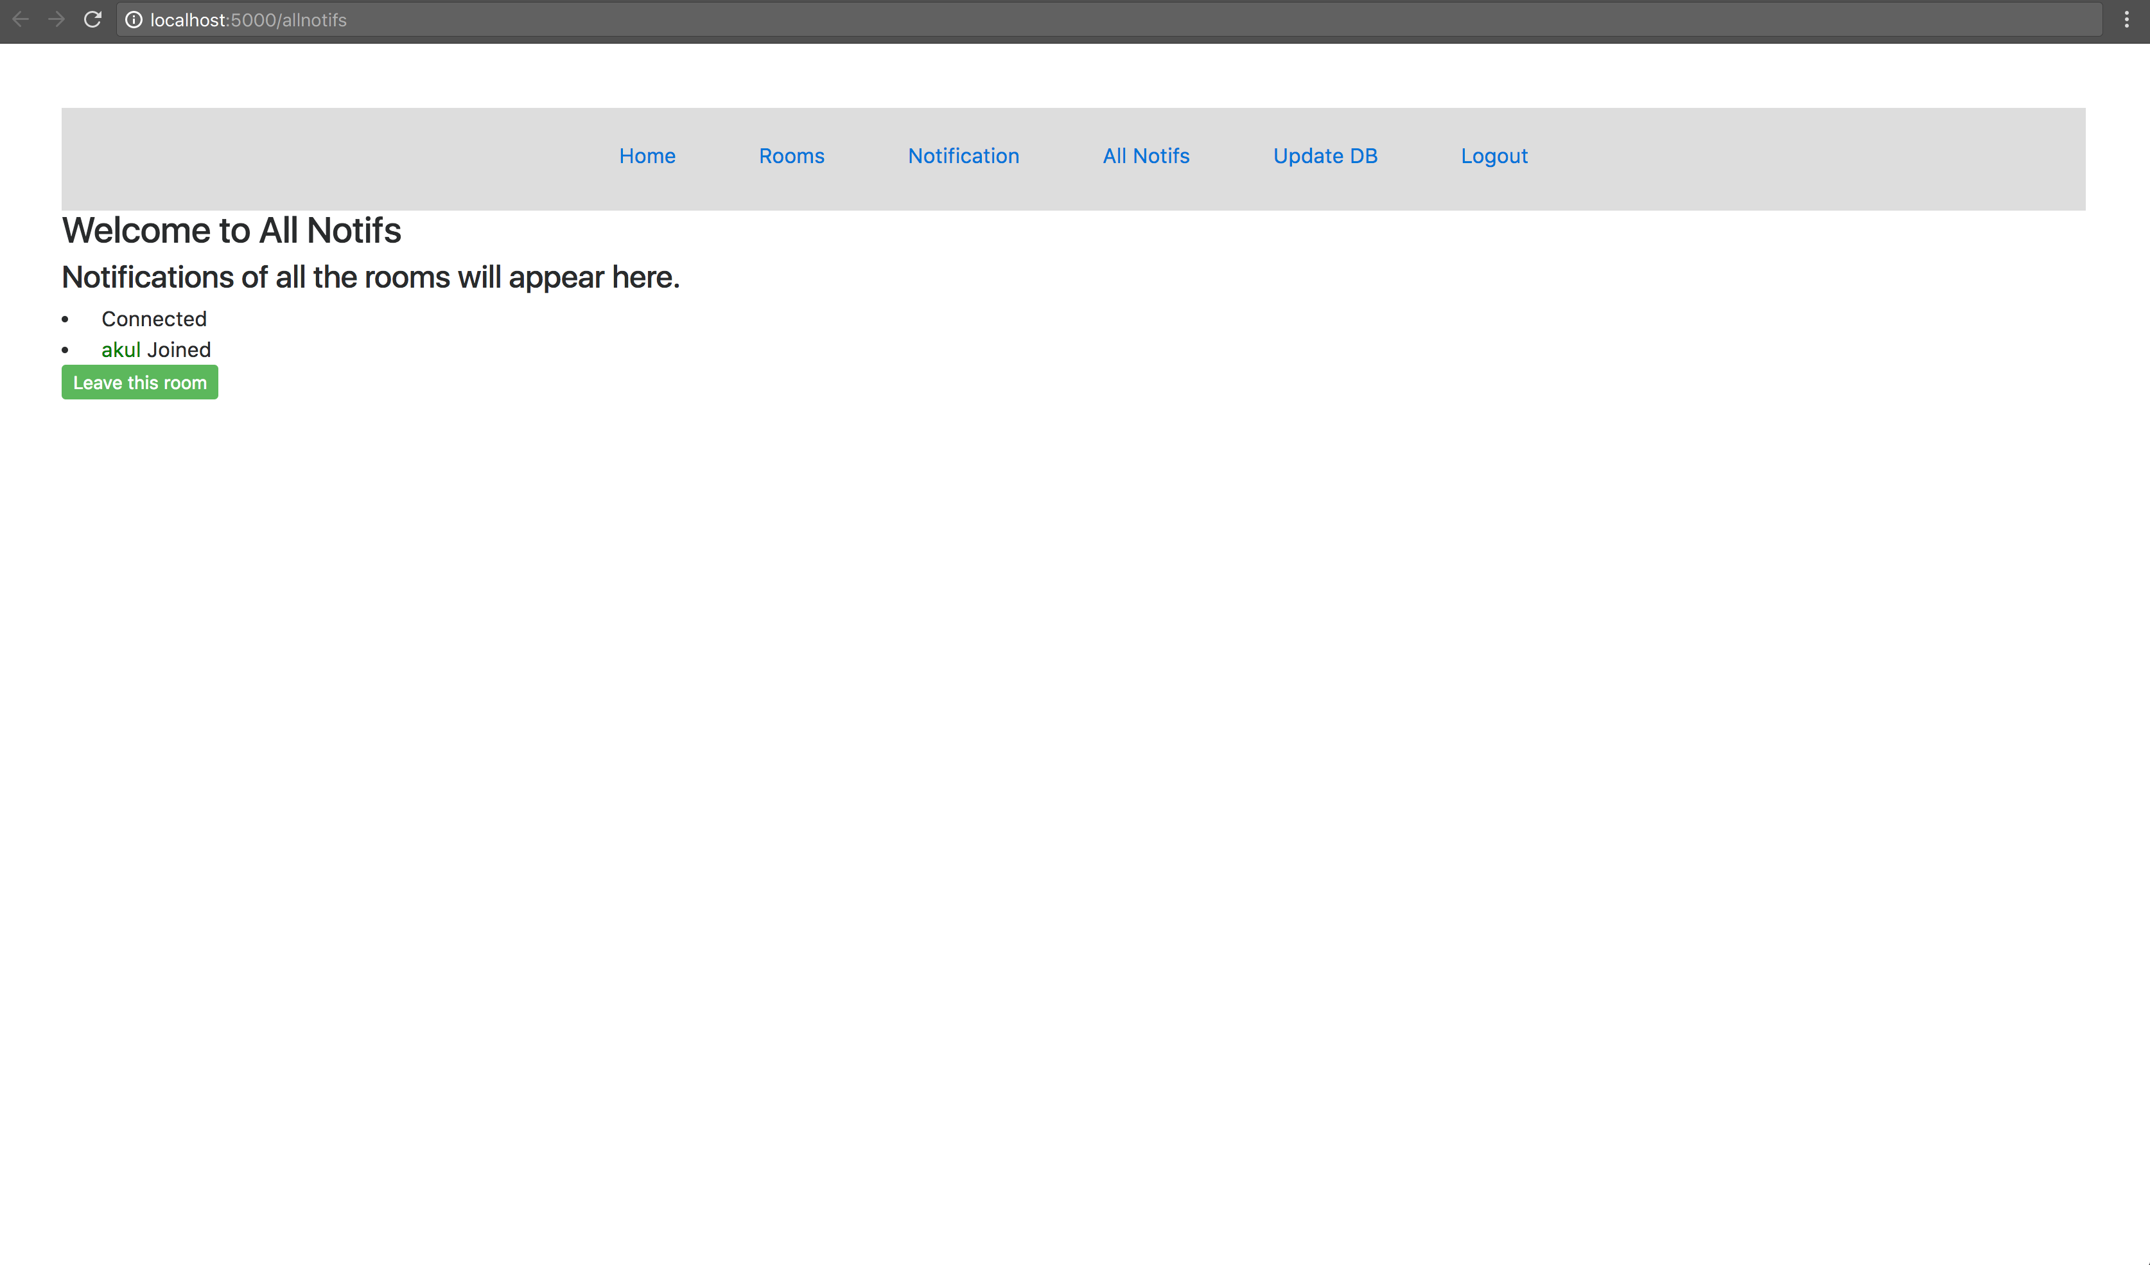Go to the Home page link
Image resolution: width=2150 pixels, height=1265 pixels.
pos(647,156)
